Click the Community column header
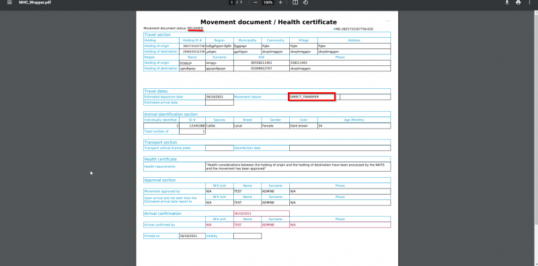 click(x=275, y=40)
